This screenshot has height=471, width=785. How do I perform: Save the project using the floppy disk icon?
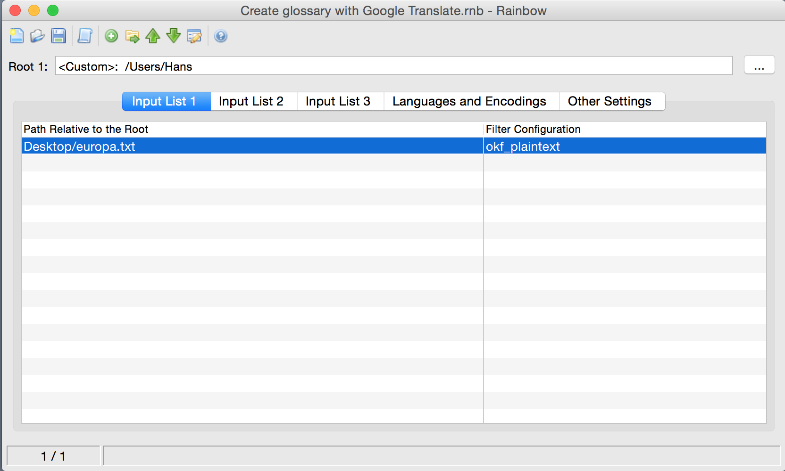click(58, 36)
